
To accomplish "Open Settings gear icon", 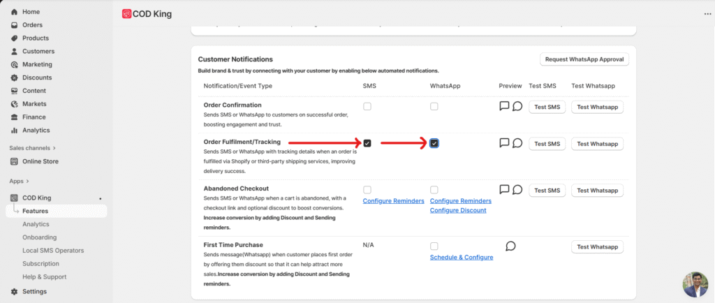I will (15, 292).
